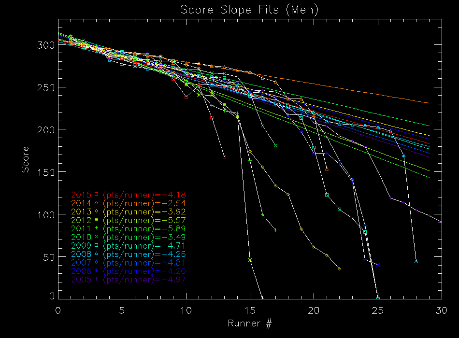Click the blue 2007 legend year label
Image resolution: width=459 pixels, height=338 pixels.
point(81,263)
